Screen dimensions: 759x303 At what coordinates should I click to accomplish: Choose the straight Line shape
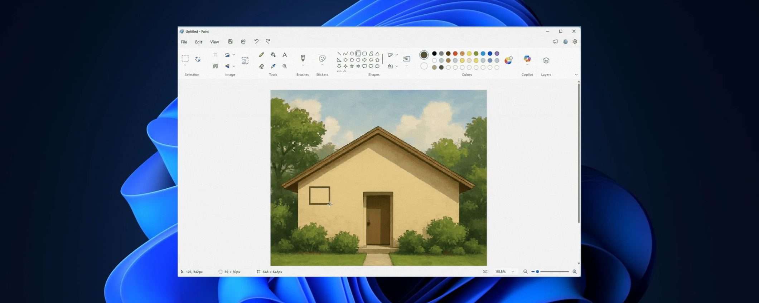pyautogui.click(x=339, y=54)
